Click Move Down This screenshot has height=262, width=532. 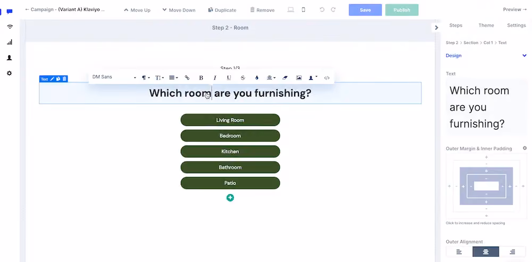pyautogui.click(x=179, y=10)
